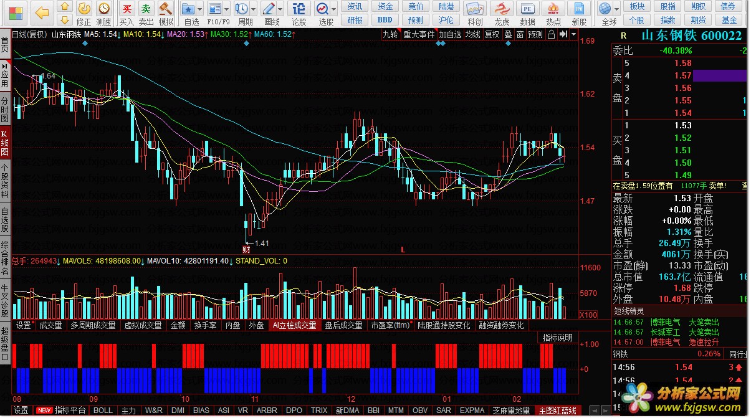Viewport: 751px width, 418px height.
Task: Click the yellow back arrow icon
Action: (42, 12)
